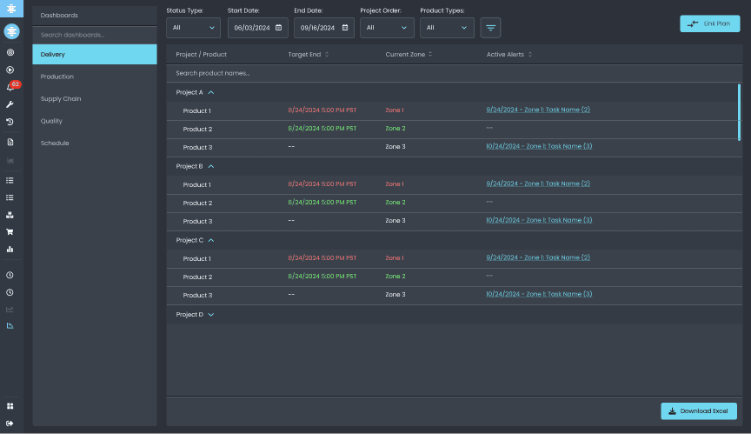Open the notifications bell with red badge

[11, 87]
